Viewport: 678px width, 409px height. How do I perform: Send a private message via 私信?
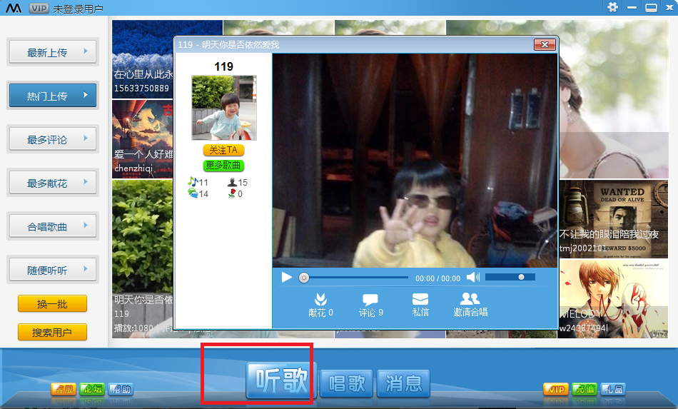tap(420, 305)
